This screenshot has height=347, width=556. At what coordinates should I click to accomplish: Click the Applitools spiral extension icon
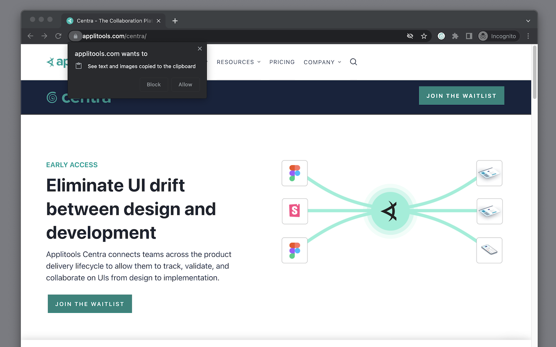tap(441, 36)
